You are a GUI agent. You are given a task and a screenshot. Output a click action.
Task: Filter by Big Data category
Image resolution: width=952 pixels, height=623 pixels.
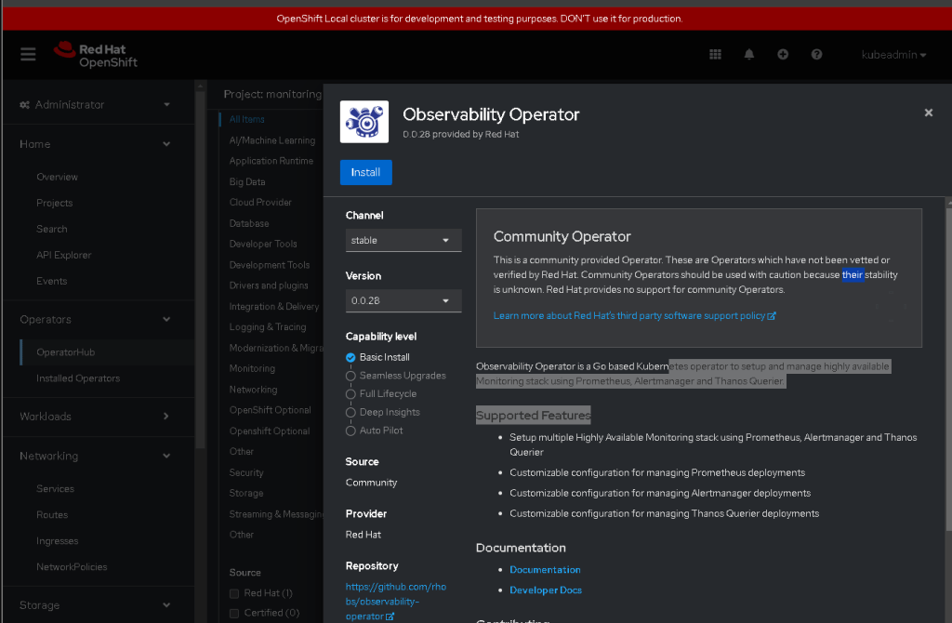coord(247,182)
